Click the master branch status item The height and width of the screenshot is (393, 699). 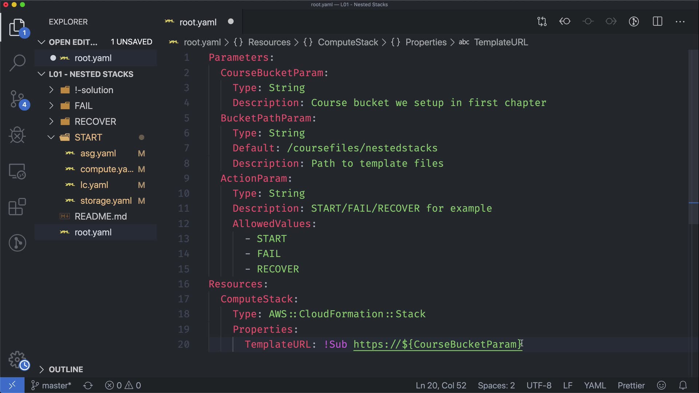[51, 385]
